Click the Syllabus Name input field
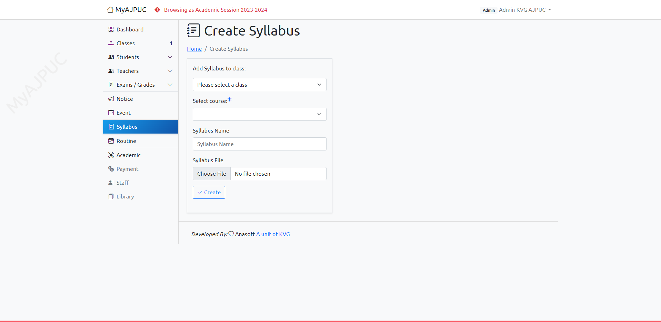The width and height of the screenshot is (661, 322). (x=259, y=144)
